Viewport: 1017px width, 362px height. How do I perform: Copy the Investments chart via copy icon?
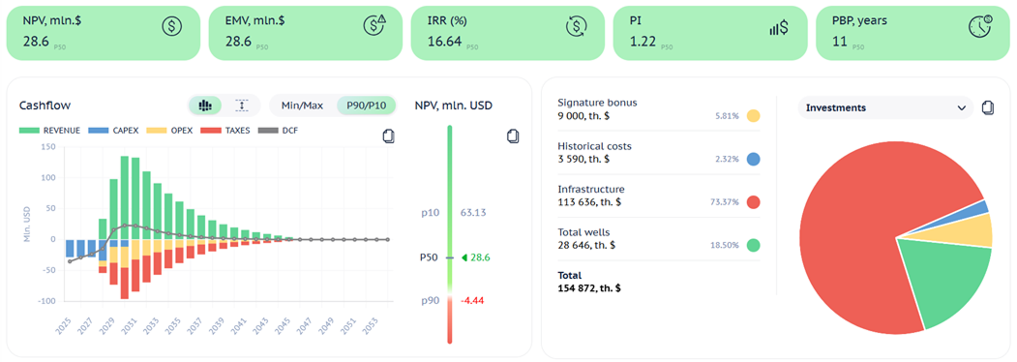pyautogui.click(x=987, y=107)
